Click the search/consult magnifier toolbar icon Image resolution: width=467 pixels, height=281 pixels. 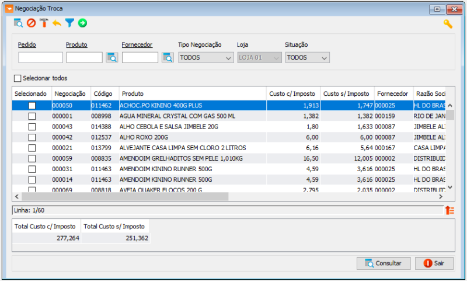click(x=18, y=23)
